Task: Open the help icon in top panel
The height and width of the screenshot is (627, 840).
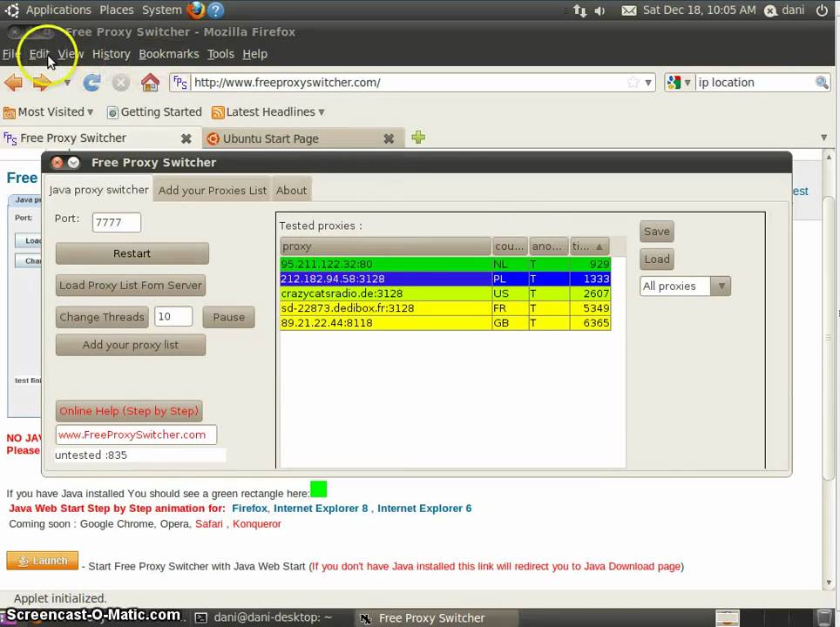Action: [x=215, y=10]
